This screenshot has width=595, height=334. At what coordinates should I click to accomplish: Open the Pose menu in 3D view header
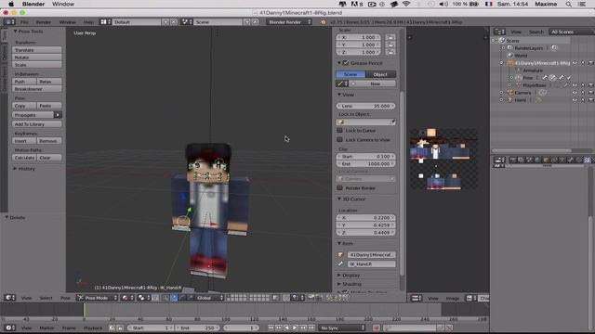[65, 298]
